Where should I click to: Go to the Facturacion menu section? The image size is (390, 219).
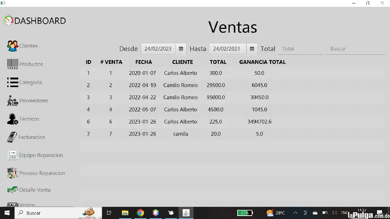tap(32, 137)
